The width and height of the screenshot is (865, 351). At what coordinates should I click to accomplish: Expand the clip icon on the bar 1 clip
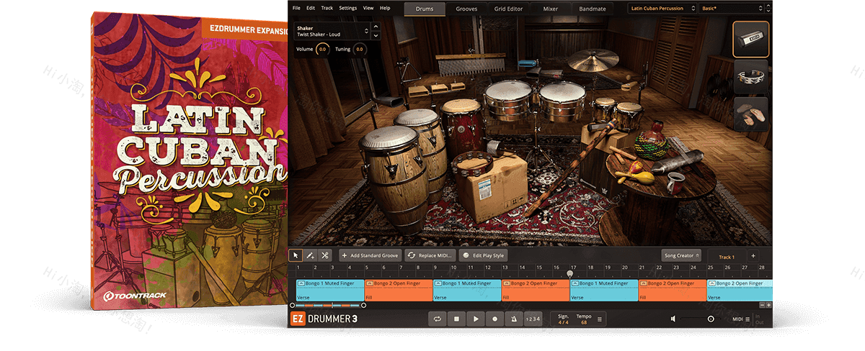pos(301,283)
